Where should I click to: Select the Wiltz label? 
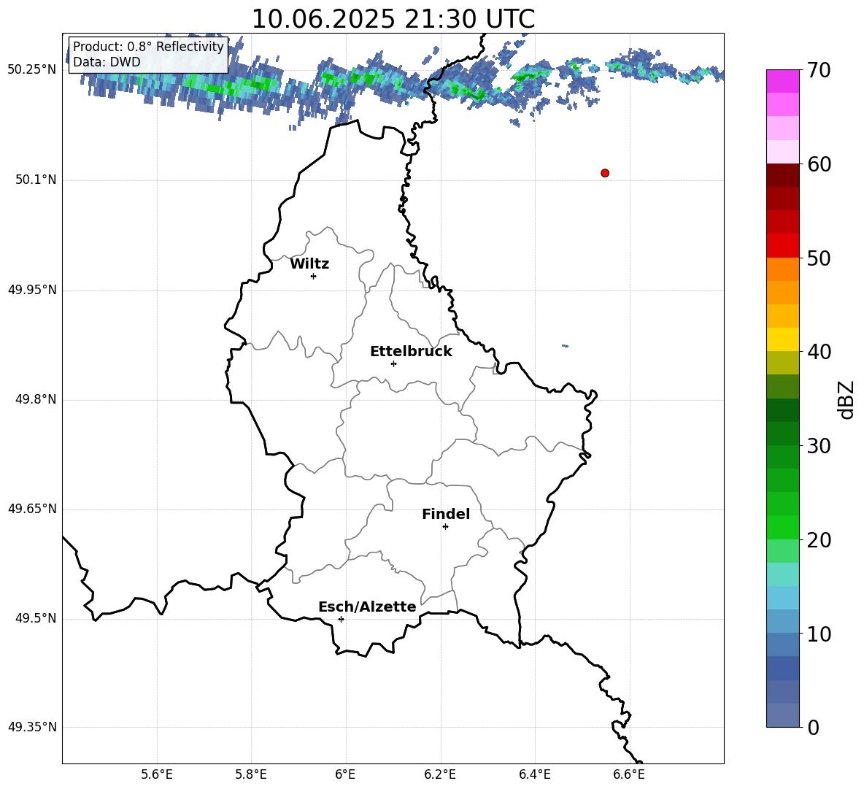click(309, 264)
